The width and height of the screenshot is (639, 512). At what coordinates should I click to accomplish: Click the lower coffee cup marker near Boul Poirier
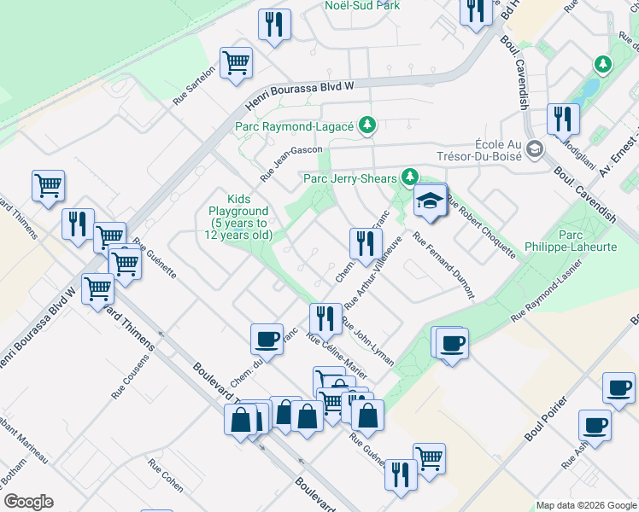click(595, 428)
